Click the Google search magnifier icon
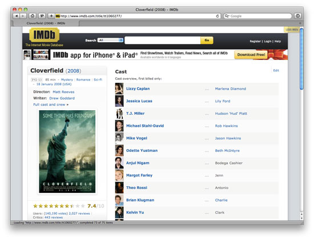Image resolution: width=314 pixels, height=237 pixels. pos(227,16)
